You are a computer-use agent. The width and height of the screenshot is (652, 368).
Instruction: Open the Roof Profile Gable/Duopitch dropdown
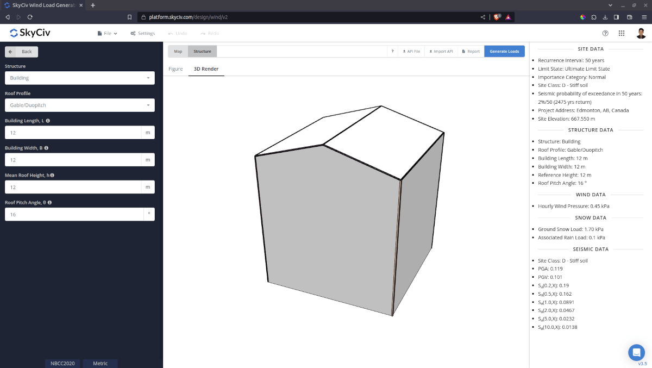pyautogui.click(x=79, y=104)
